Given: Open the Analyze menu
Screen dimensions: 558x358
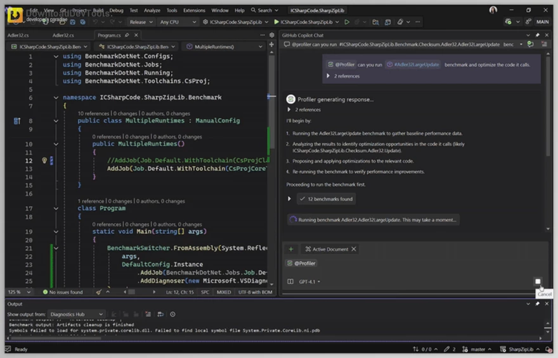Looking at the screenshot, I should coord(152,10).
